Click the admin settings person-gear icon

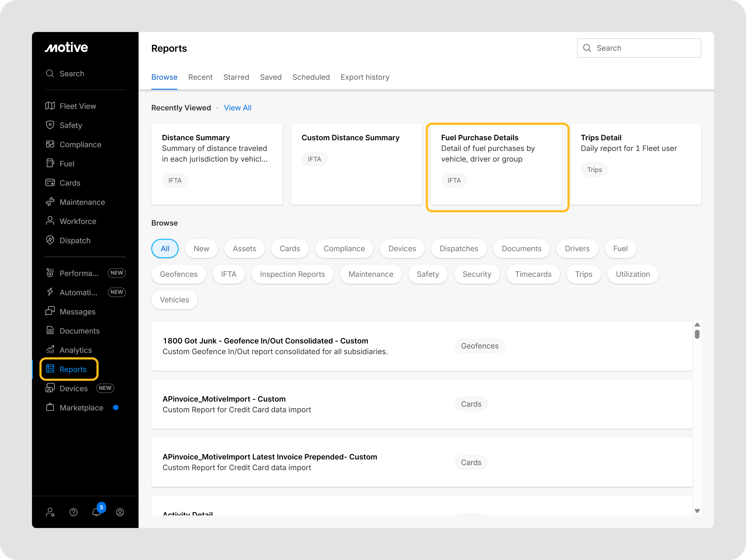(x=50, y=512)
